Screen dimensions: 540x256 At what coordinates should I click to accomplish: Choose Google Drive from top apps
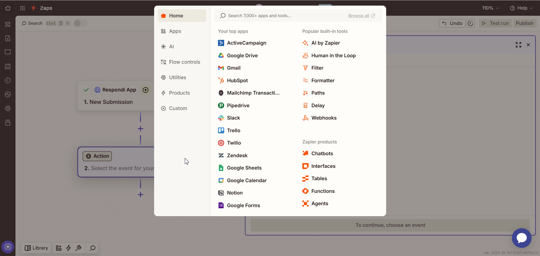click(238, 56)
